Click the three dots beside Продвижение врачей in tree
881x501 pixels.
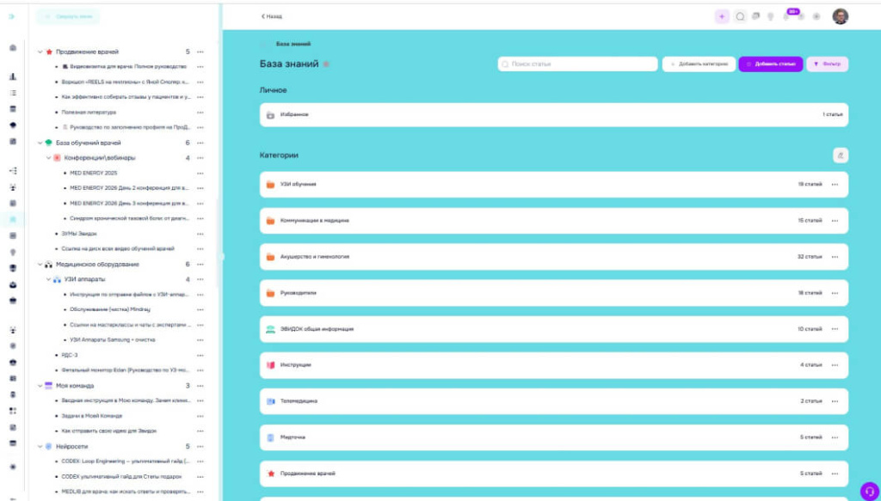click(x=200, y=52)
